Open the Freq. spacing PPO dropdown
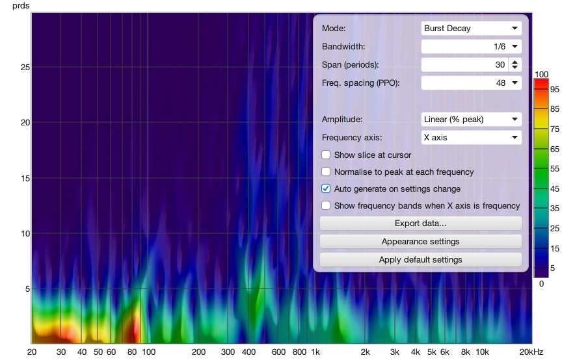 471,83
